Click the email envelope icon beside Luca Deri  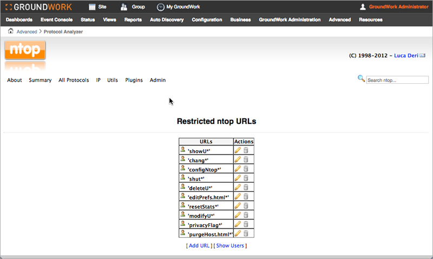tap(423, 56)
